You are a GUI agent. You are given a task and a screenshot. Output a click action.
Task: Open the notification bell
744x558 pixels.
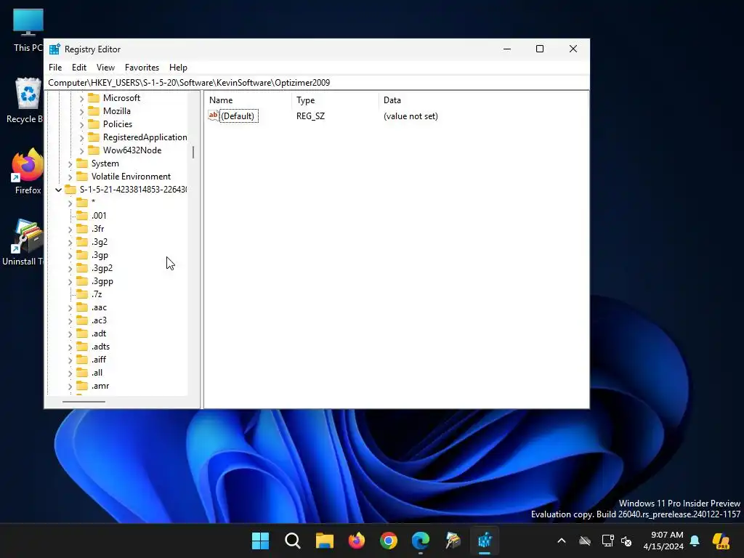(695, 541)
